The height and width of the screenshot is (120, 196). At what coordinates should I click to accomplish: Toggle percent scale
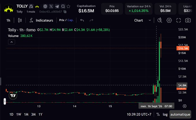(x=158, y=114)
